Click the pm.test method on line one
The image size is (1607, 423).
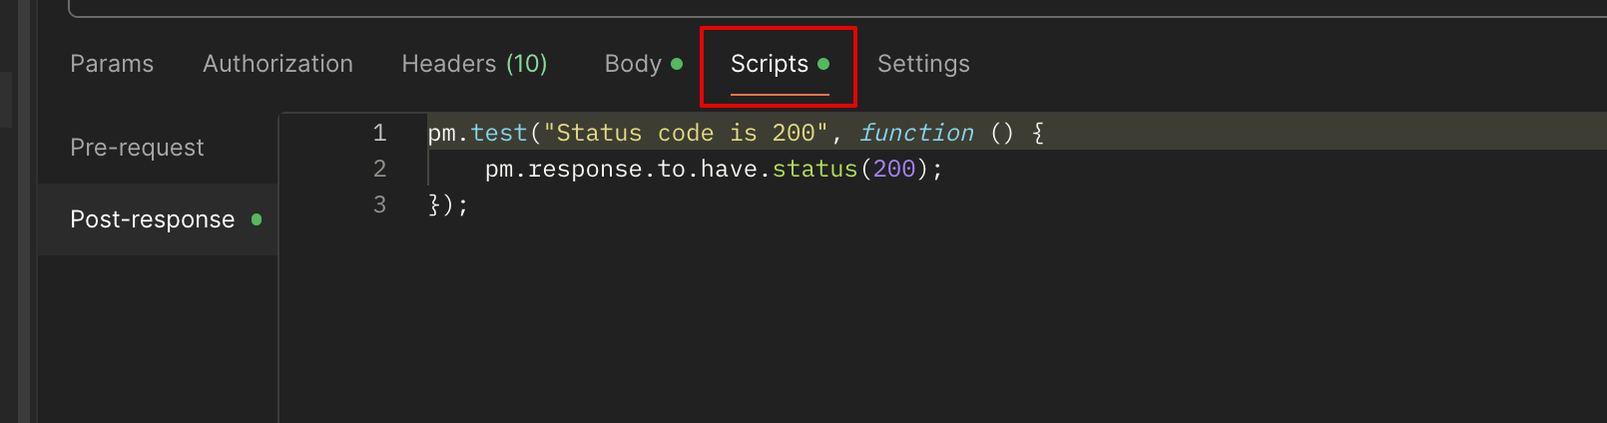pyautogui.click(x=478, y=133)
